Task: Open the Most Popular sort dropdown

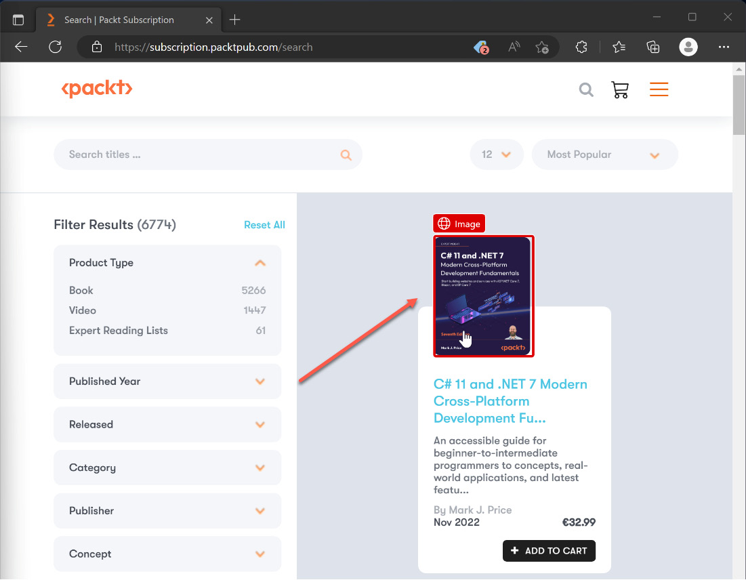Action: coord(604,154)
